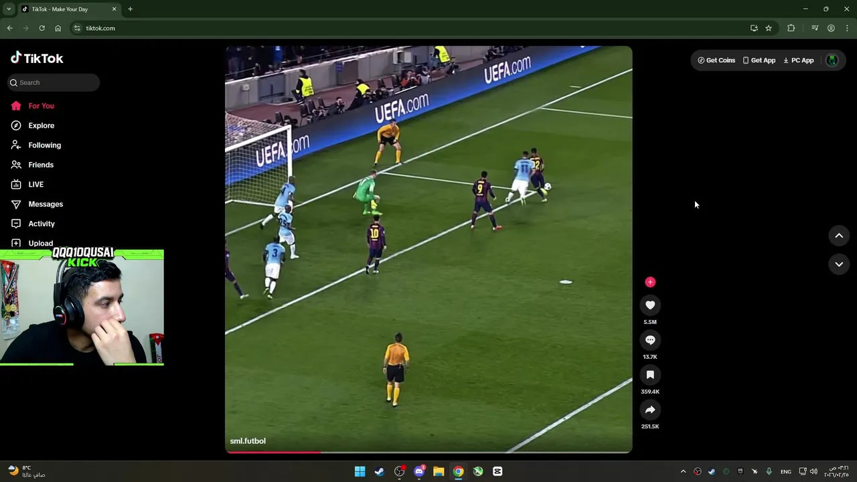Go to previous video with up chevron
The height and width of the screenshot is (482, 857).
[x=839, y=236]
